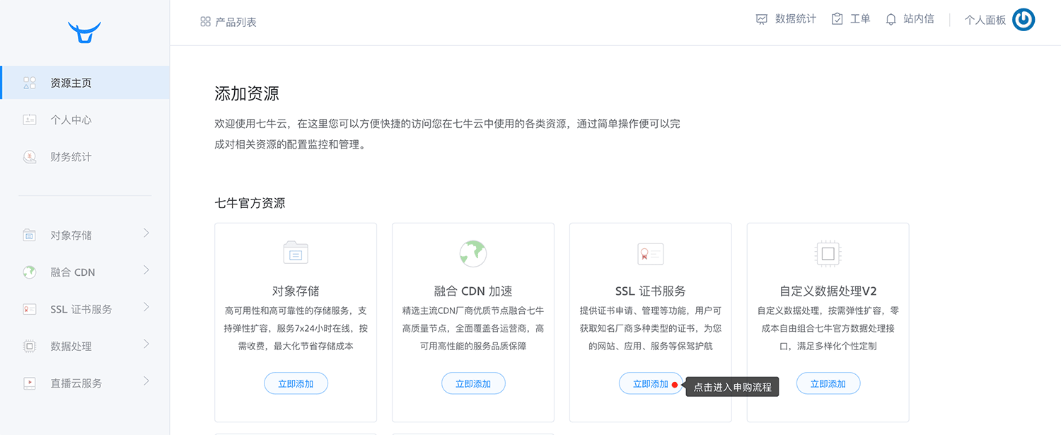
Task: Open the 工单 clipboard icon
Action: [837, 19]
